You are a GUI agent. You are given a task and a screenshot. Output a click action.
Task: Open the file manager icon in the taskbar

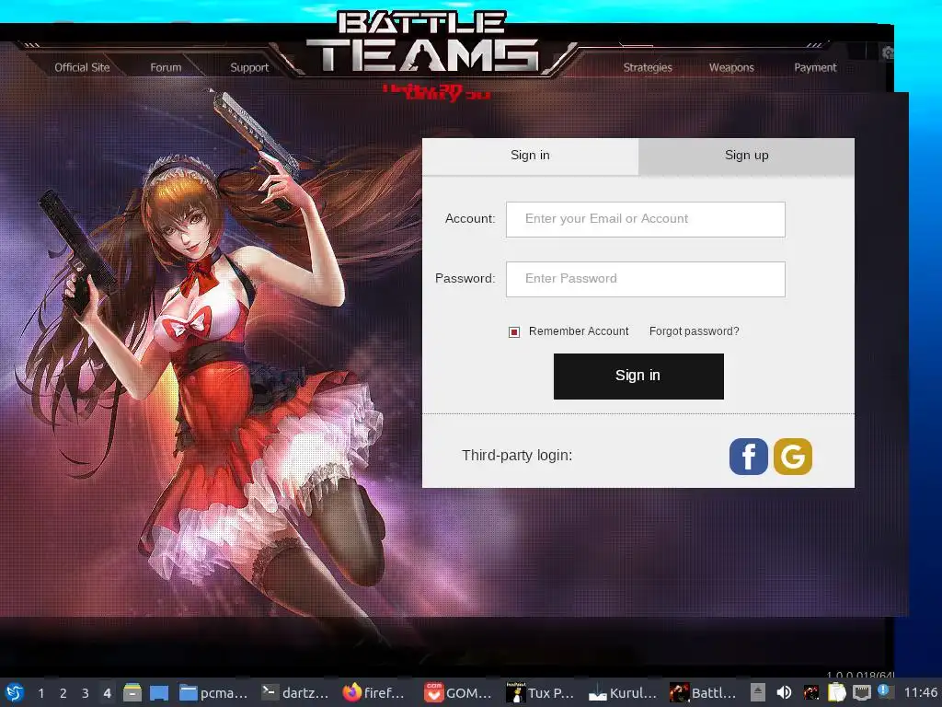click(x=132, y=692)
